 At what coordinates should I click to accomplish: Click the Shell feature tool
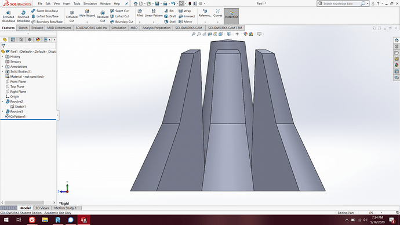[170, 21]
